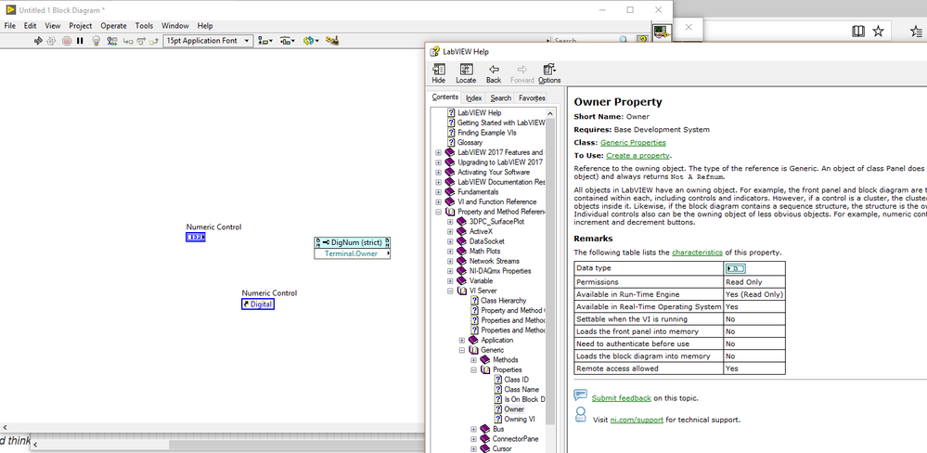This screenshot has height=453, width=927.
Task: Select the Class ID help topic
Action: 516,380
